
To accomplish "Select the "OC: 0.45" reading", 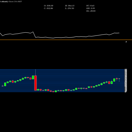I will click(90, 6).
